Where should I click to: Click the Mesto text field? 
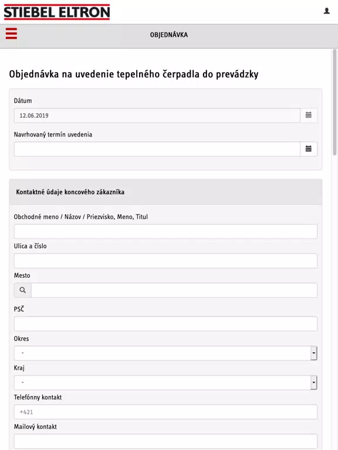[174, 290]
